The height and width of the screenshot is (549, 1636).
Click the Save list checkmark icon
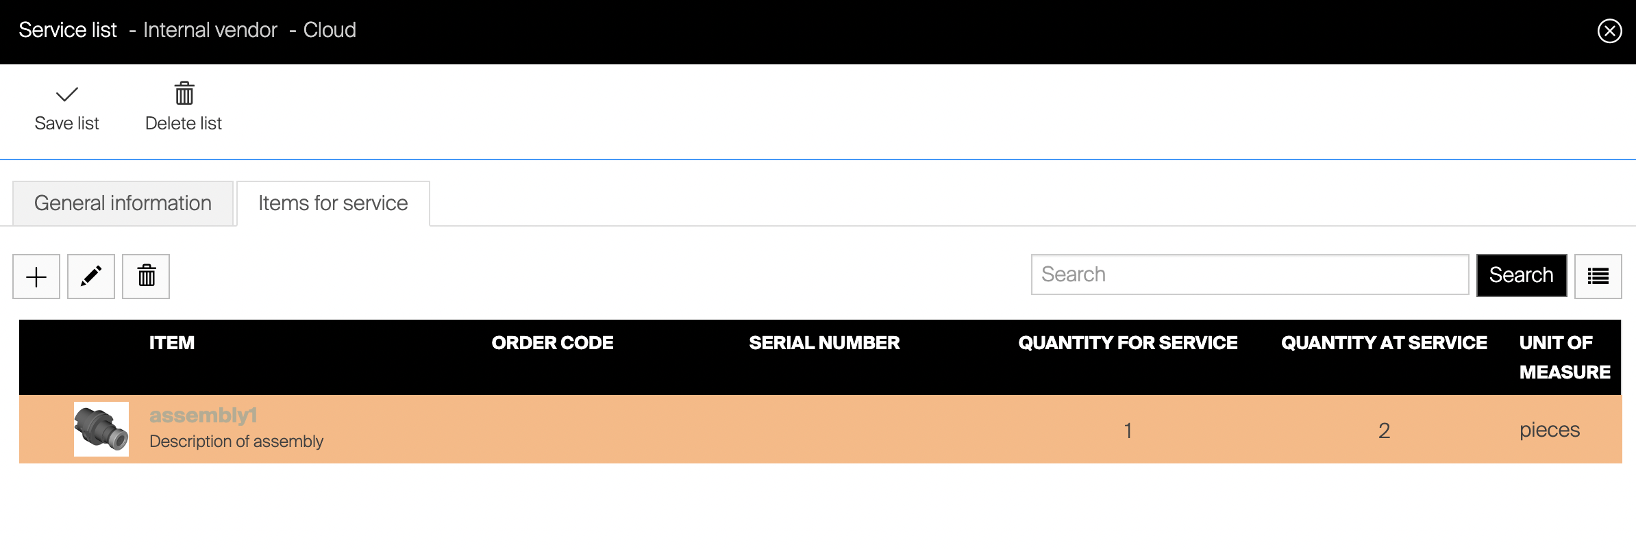click(66, 94)
